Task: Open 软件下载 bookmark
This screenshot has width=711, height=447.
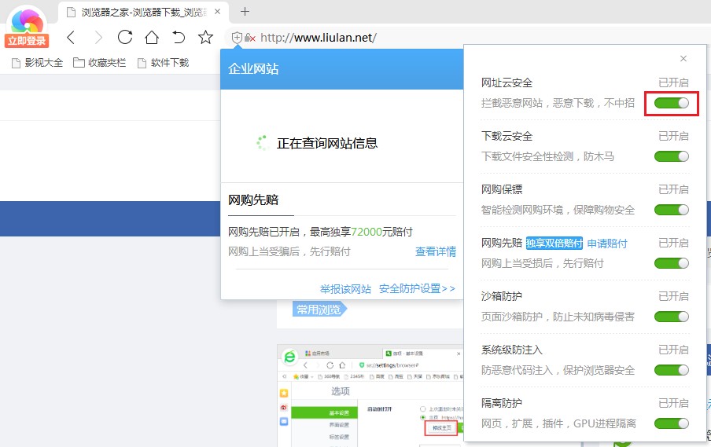Action: 163,63
